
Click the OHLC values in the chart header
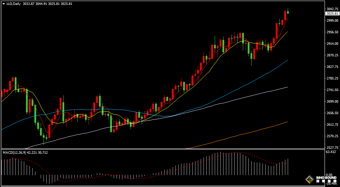[47, 4]
